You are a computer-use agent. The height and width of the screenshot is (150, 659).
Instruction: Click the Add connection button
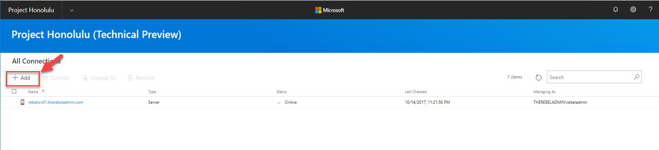coord(21,78)
